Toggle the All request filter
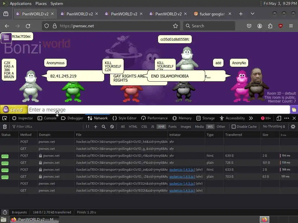Image resolution: width=298 pixels, height=223 pixels. [123, 127]
